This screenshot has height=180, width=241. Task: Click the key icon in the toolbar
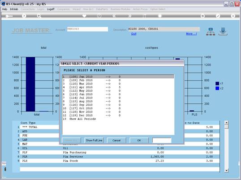tap(9, 16)
